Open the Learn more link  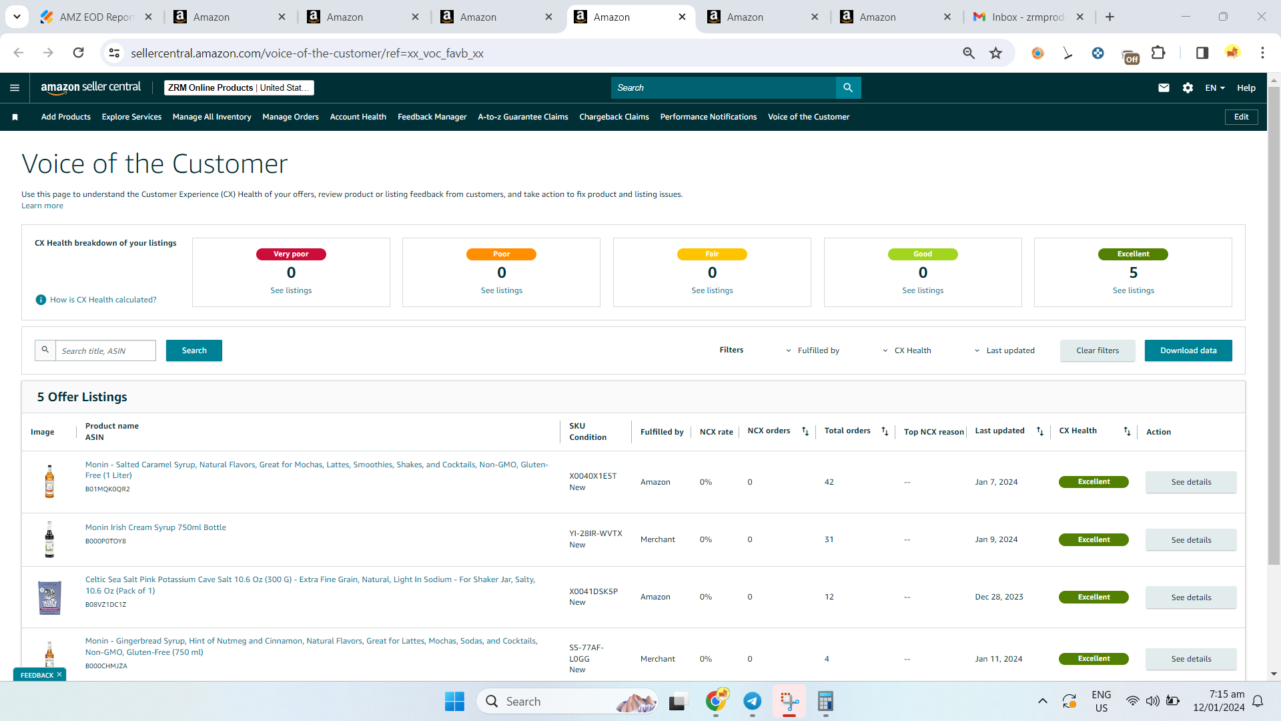(x=42, y=206)
